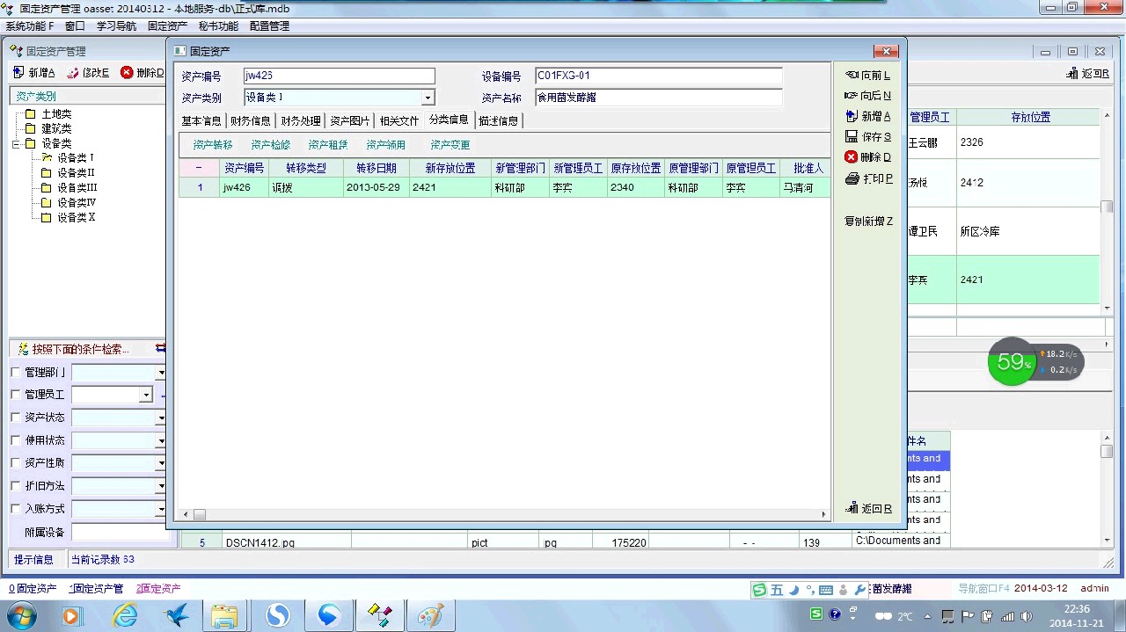Image resolution: width=1126 pixels, height=632 pixels.
Task: Open the 资产类别 dropdown in the dialog
Action: 428,98
